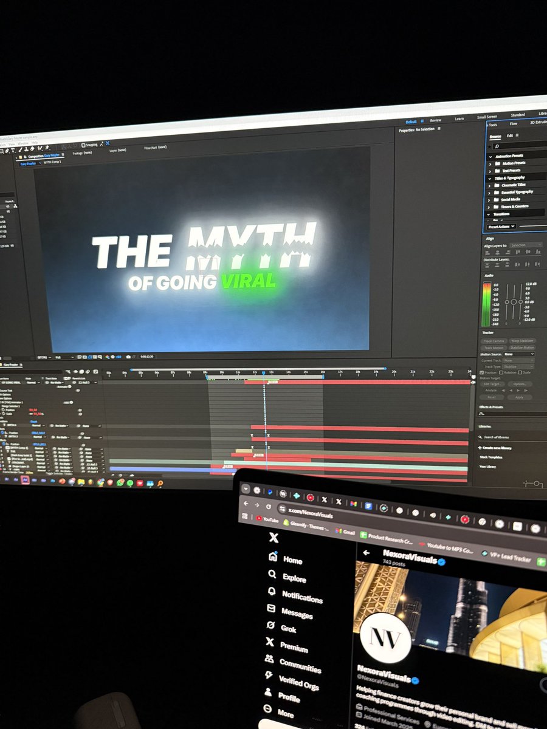Click timeline current-time indicator playhead
Screen dimensions: 547x729
click(x=264, y=373)
